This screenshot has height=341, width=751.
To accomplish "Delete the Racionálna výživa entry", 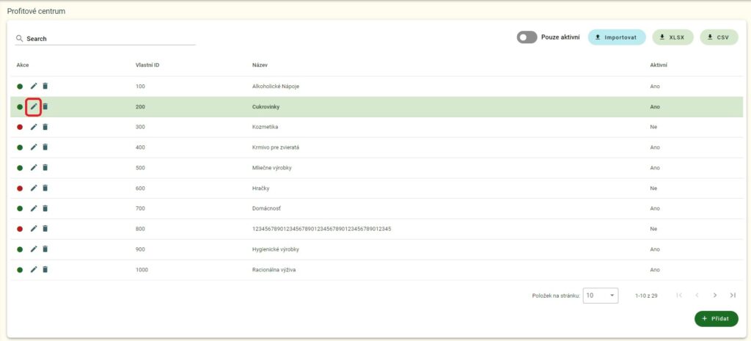I will tap(45, 270).
